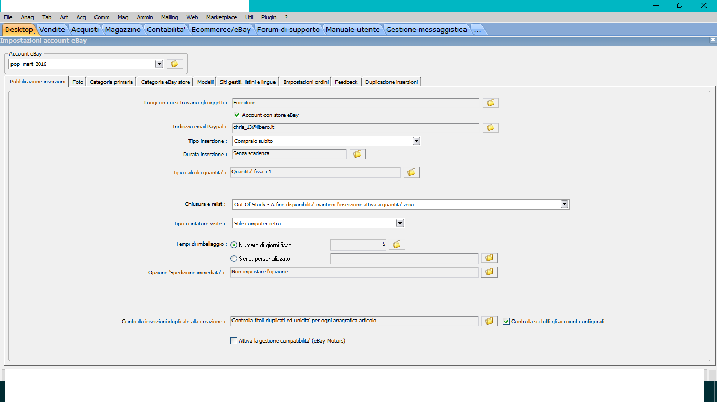This screenshot has width=717, height=419.
Task: Open the Forum di supporto tab
Action: (288, 30)
